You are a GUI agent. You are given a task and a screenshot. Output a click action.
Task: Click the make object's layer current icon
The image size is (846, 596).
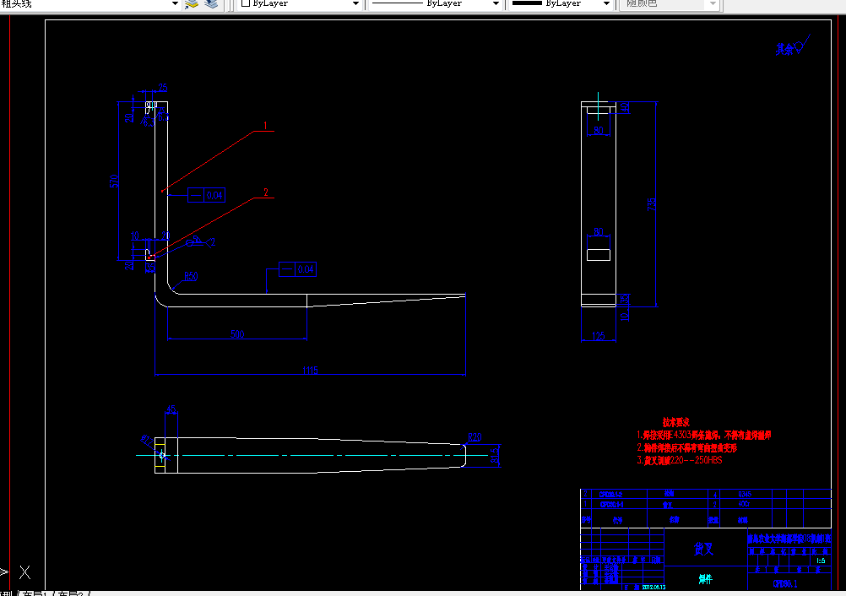tap(192, 3)
